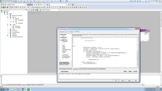Open the On End of Data tab
This screenshot has width=162, height=91.
point(83,69)
